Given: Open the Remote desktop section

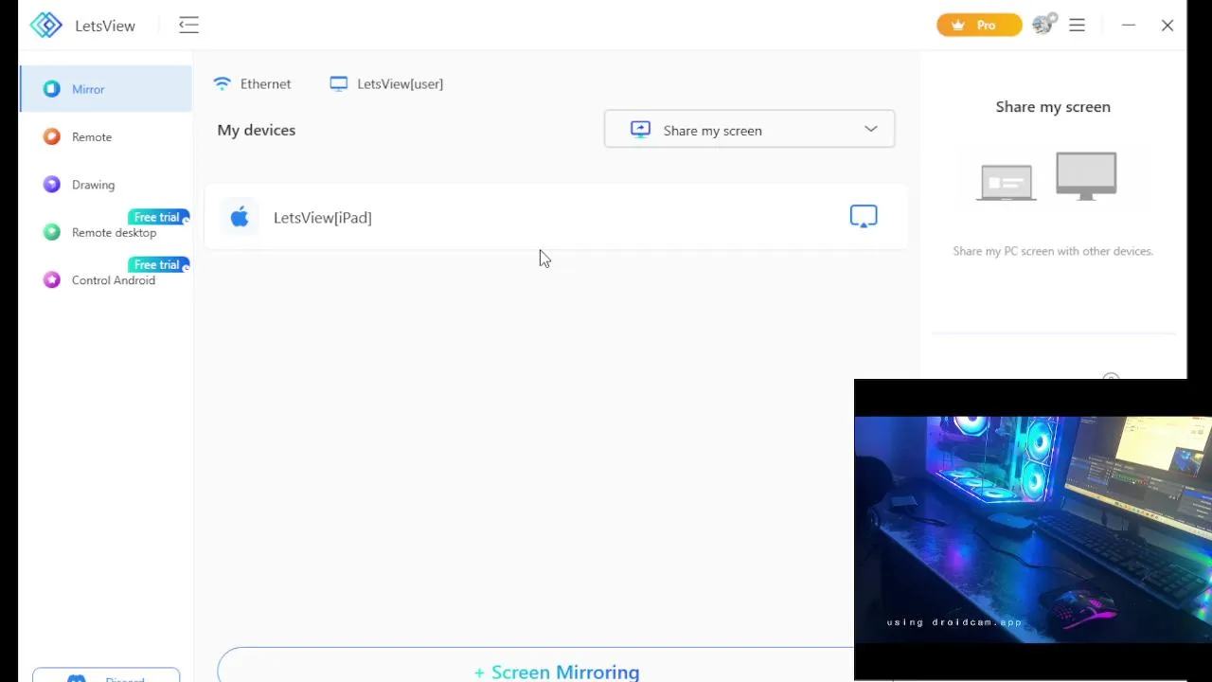Looking at the screenshot, I should (x=106, y=232).
